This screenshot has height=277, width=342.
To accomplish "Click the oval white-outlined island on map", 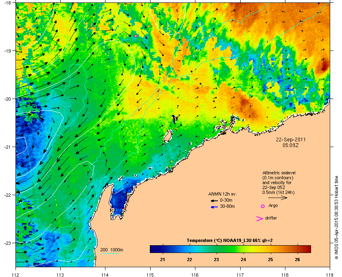I will (x=168, y=136).
